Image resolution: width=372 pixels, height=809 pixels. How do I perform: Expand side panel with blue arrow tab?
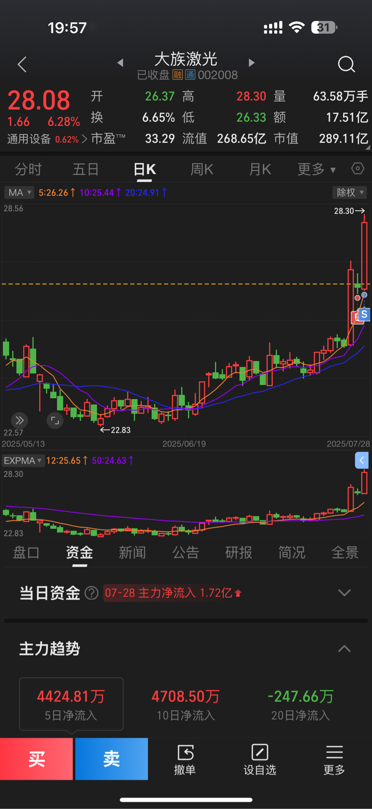362,460
